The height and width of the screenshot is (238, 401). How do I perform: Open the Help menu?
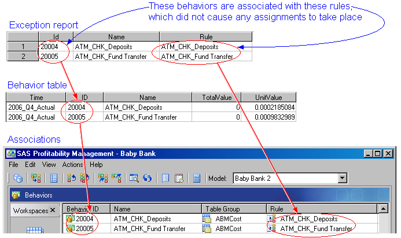(96, 165)
